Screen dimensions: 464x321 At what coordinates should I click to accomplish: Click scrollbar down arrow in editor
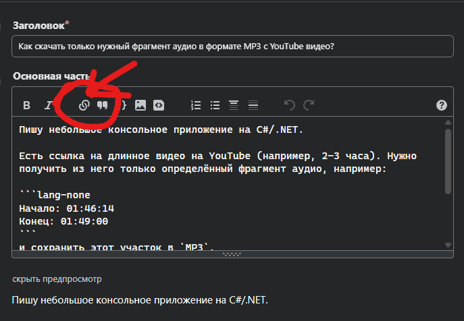click(x=448, y=245)
